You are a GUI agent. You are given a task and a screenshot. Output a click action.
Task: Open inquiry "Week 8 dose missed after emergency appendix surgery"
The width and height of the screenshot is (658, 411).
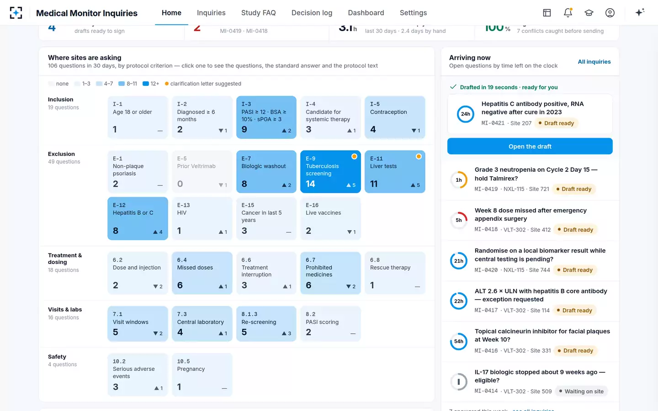(x=530, y=220)
